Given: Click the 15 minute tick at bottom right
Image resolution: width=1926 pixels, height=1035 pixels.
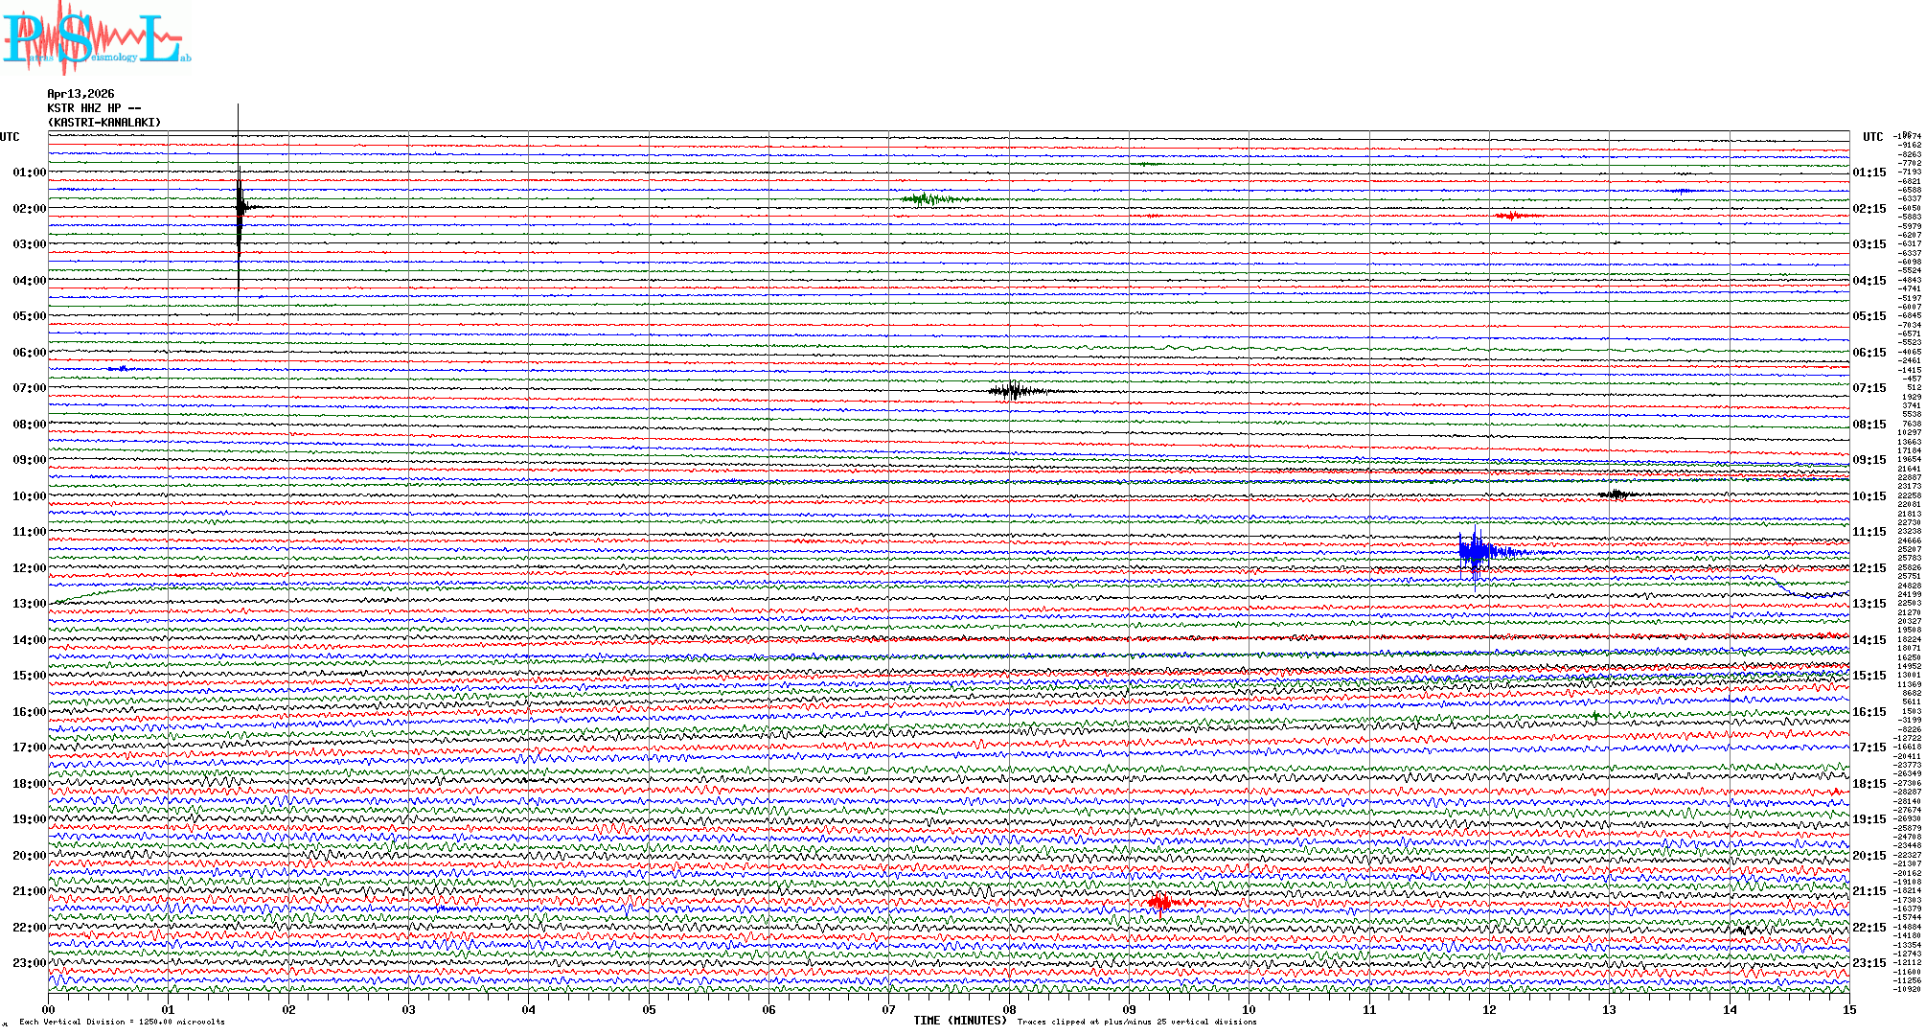Looking at the screenshot, I should [x=1848, y=1009].
